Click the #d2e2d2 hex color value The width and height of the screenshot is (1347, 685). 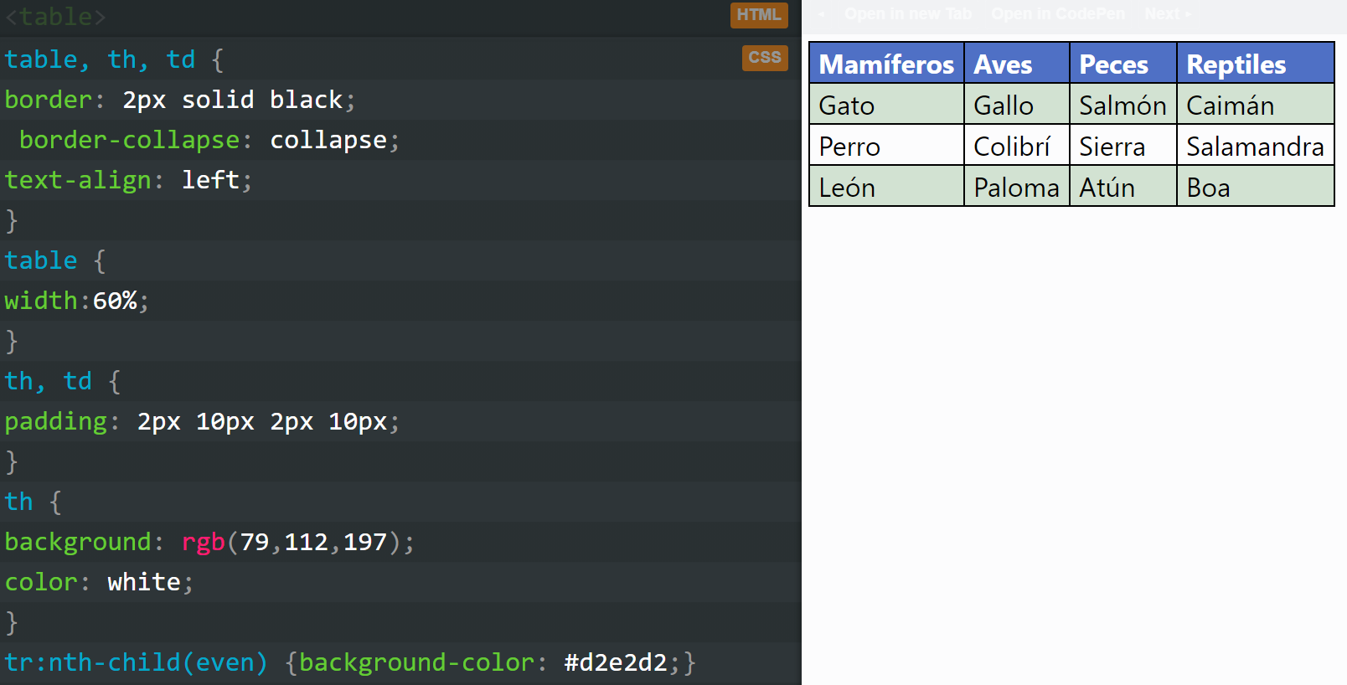[x=616, y=662]
